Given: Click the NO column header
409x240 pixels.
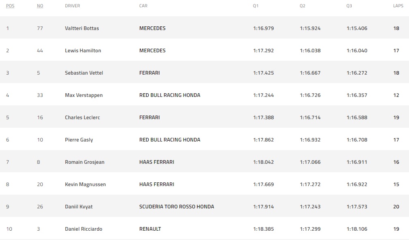Looking at the screenshot, I should pyautogui.click(x=40, y=6).
